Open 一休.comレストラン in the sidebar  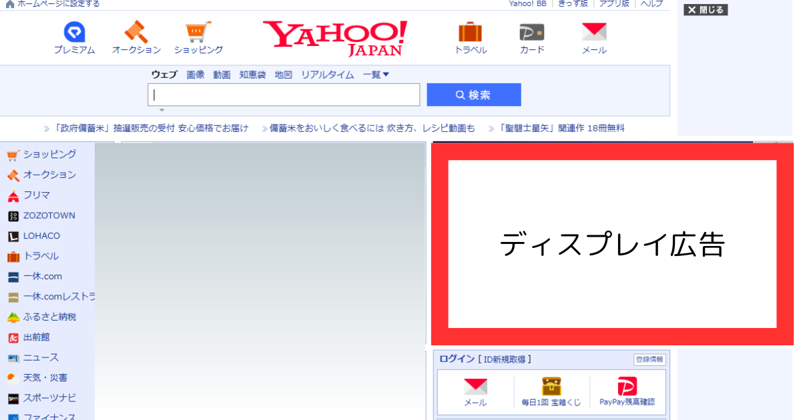coord(51,297)
